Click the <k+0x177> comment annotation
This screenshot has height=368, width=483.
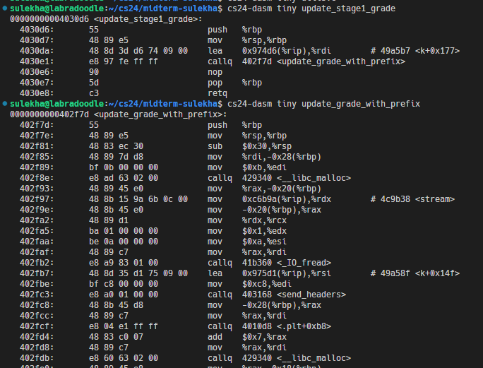coord(435,51)
